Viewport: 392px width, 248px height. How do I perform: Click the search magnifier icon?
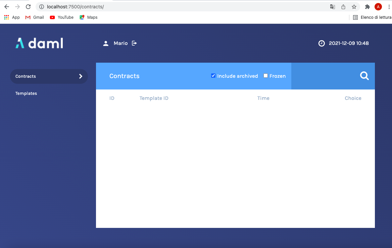pos(364,76)
